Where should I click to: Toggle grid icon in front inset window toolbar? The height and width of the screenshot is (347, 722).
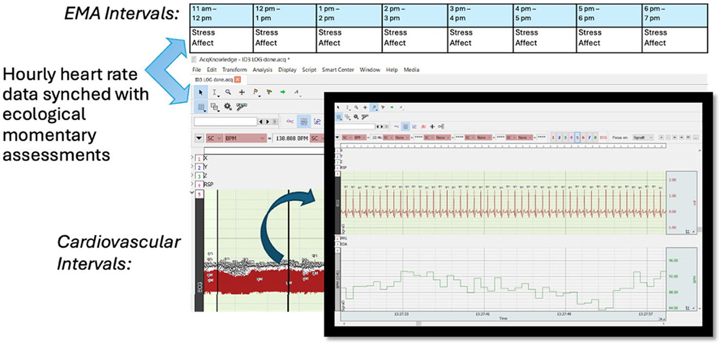coord(339,116)
